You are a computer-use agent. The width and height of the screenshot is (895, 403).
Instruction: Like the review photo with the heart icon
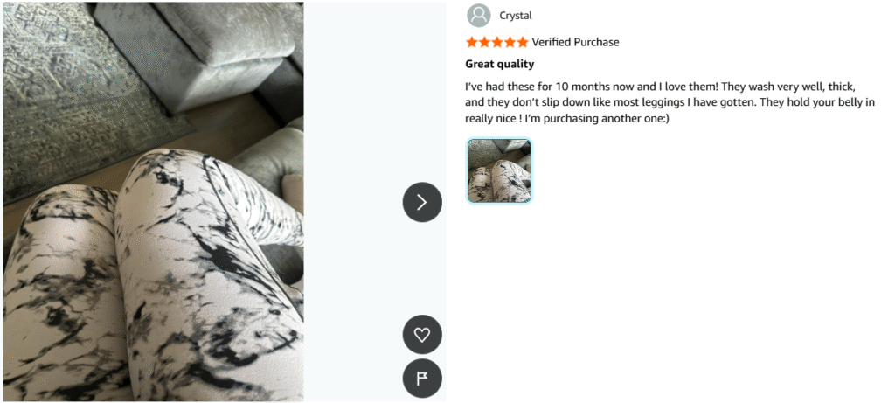tap(422, 335)
